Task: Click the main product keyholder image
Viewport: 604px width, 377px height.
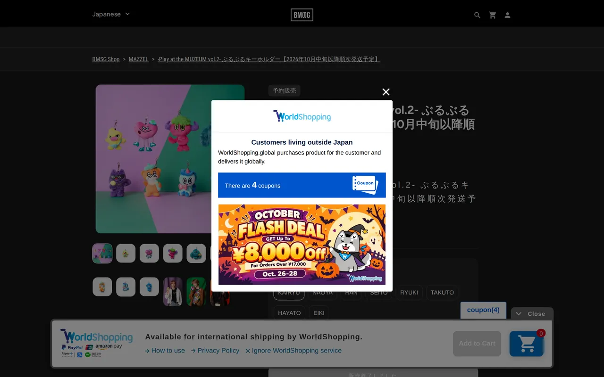Action: 170,159
